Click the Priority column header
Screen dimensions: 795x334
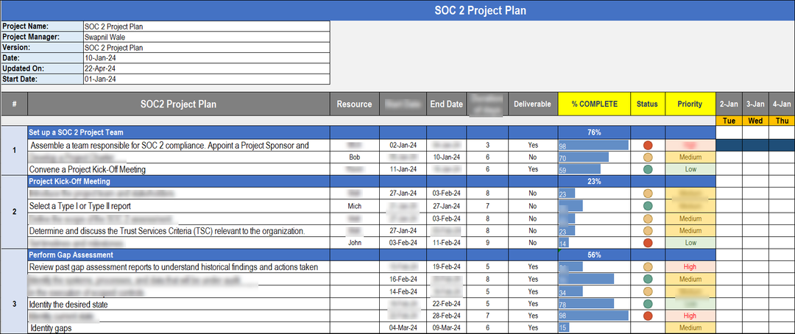pos(690,104)
